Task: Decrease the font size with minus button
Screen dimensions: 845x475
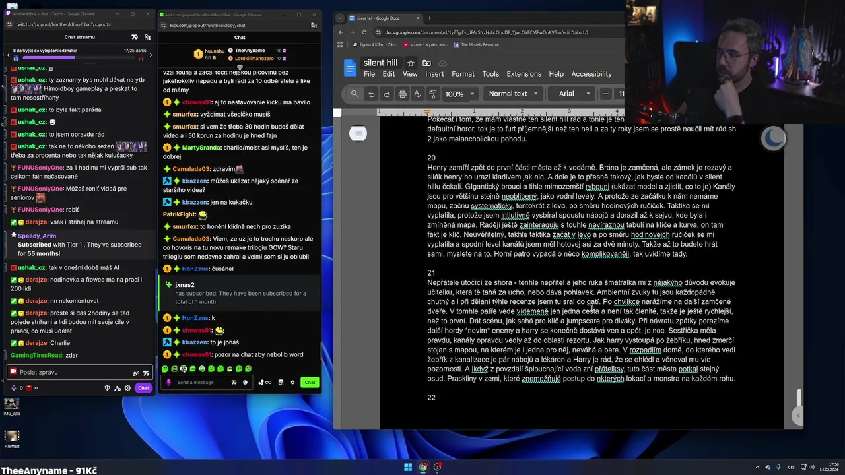Action: point(605,94)
